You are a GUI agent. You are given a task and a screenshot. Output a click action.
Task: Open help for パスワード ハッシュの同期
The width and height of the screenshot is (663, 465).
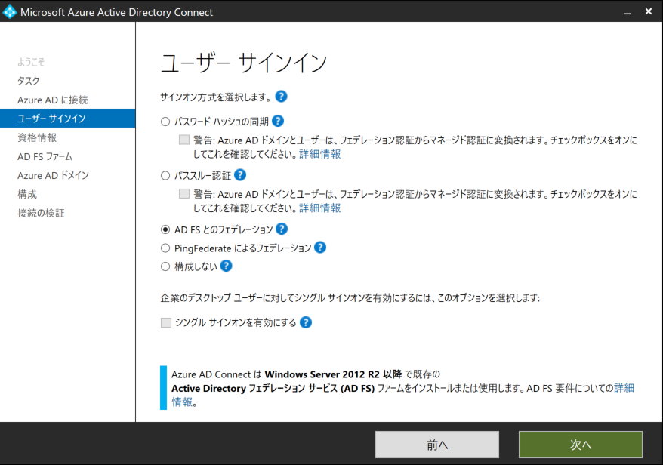click(x=278, y=121)
